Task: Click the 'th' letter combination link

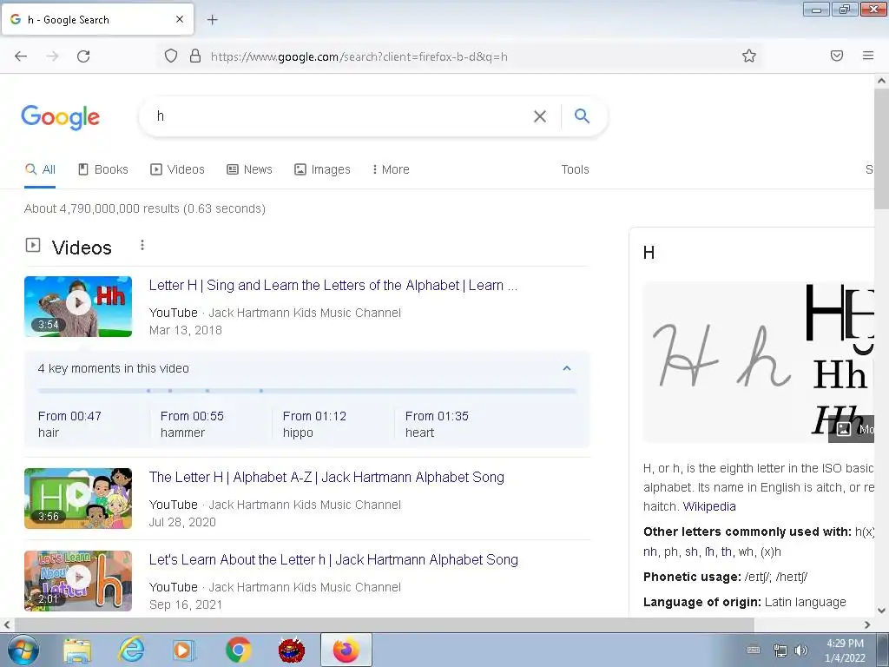Action: coord(727,551)
